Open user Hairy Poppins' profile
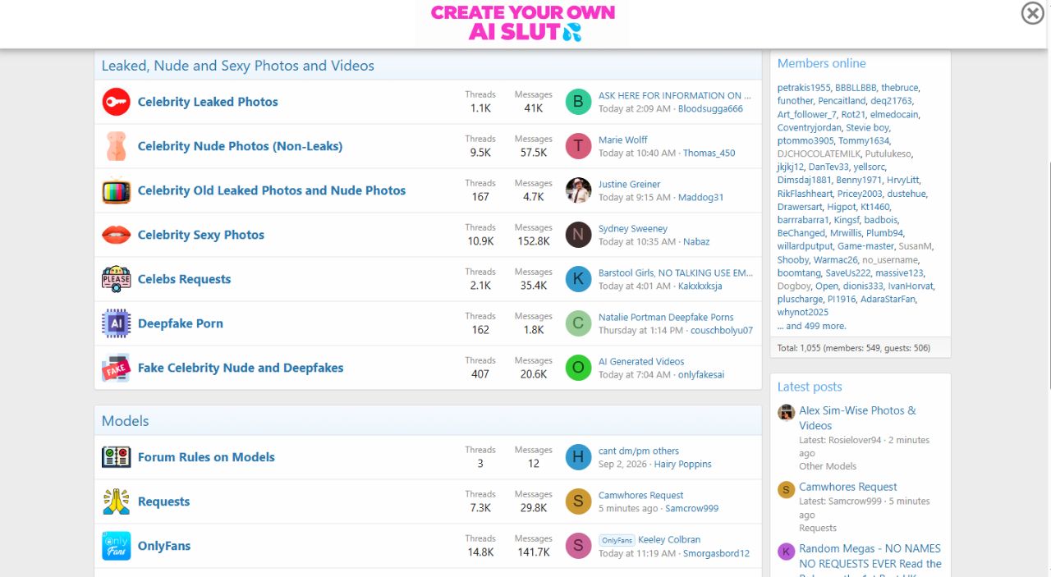1051x577 pixels. [683, 464]
